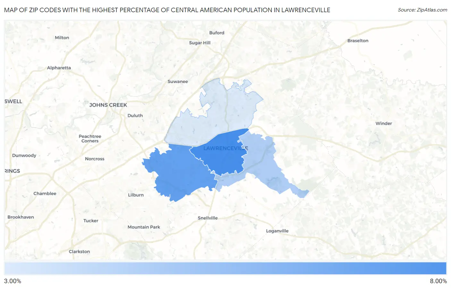The image size is (451, 288).
Task: Click the Braselton map label
Action: tap(358, 41)
